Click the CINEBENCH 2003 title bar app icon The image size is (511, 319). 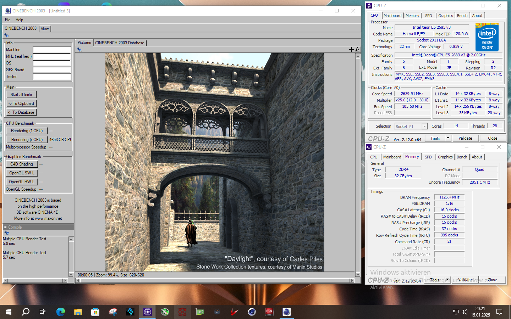click(x=8, y=11)
